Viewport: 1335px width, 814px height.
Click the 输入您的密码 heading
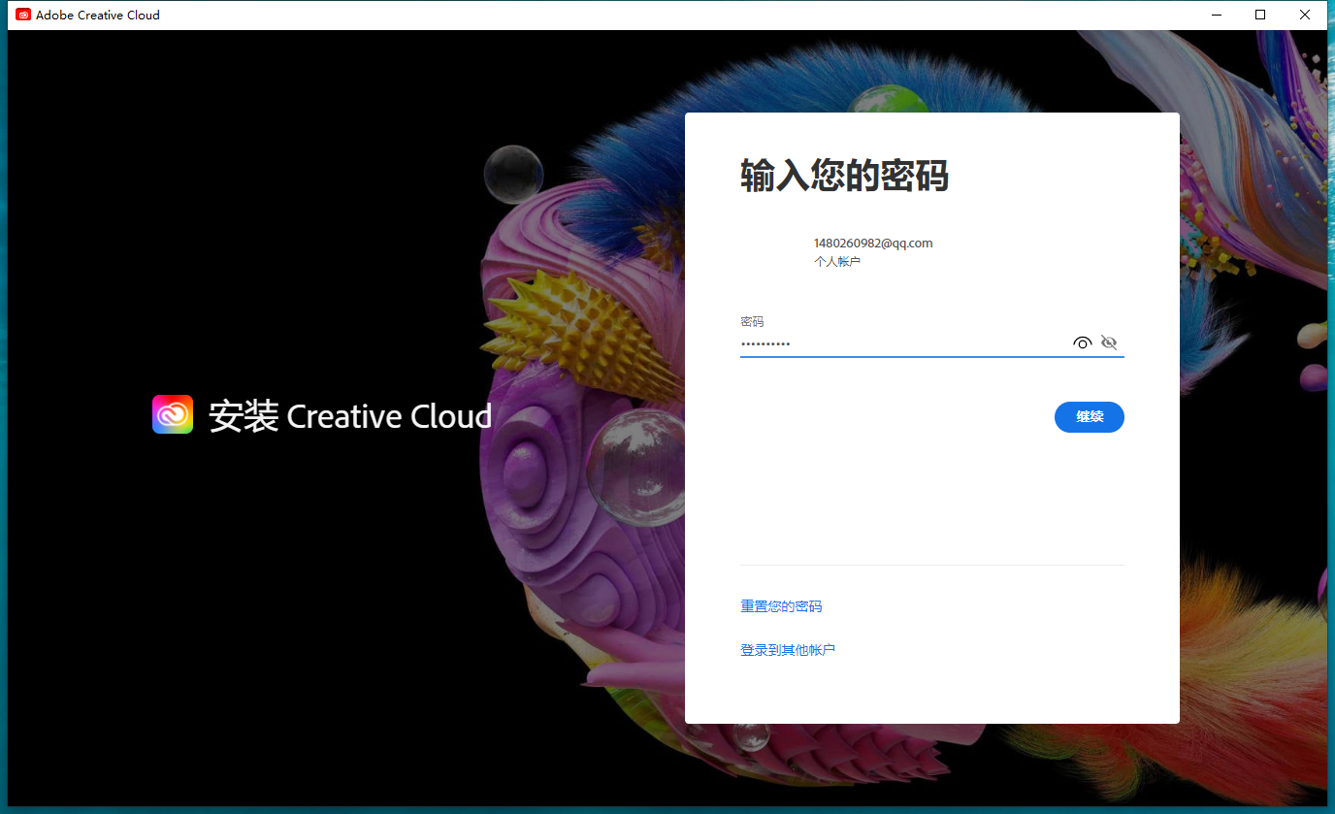[x=845, y=177]
